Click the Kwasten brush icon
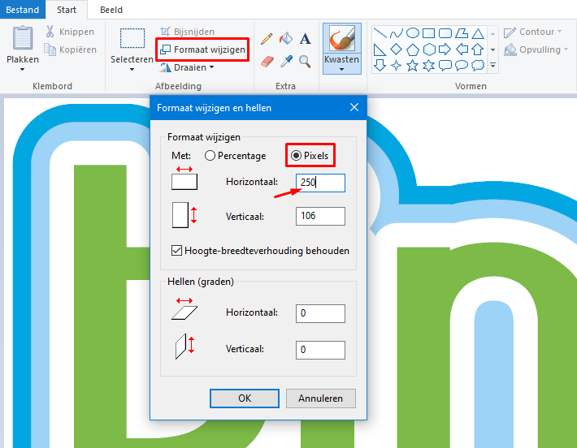Image resolution: width=577 pixels, height=448 pixels. click(x=342, y=38)
